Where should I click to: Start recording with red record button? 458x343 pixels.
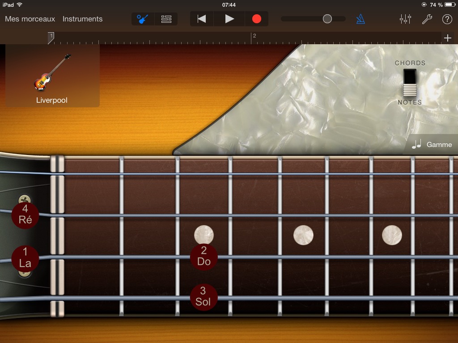click(256, 19)
